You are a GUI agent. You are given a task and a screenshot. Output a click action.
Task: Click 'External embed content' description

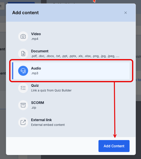48,125
